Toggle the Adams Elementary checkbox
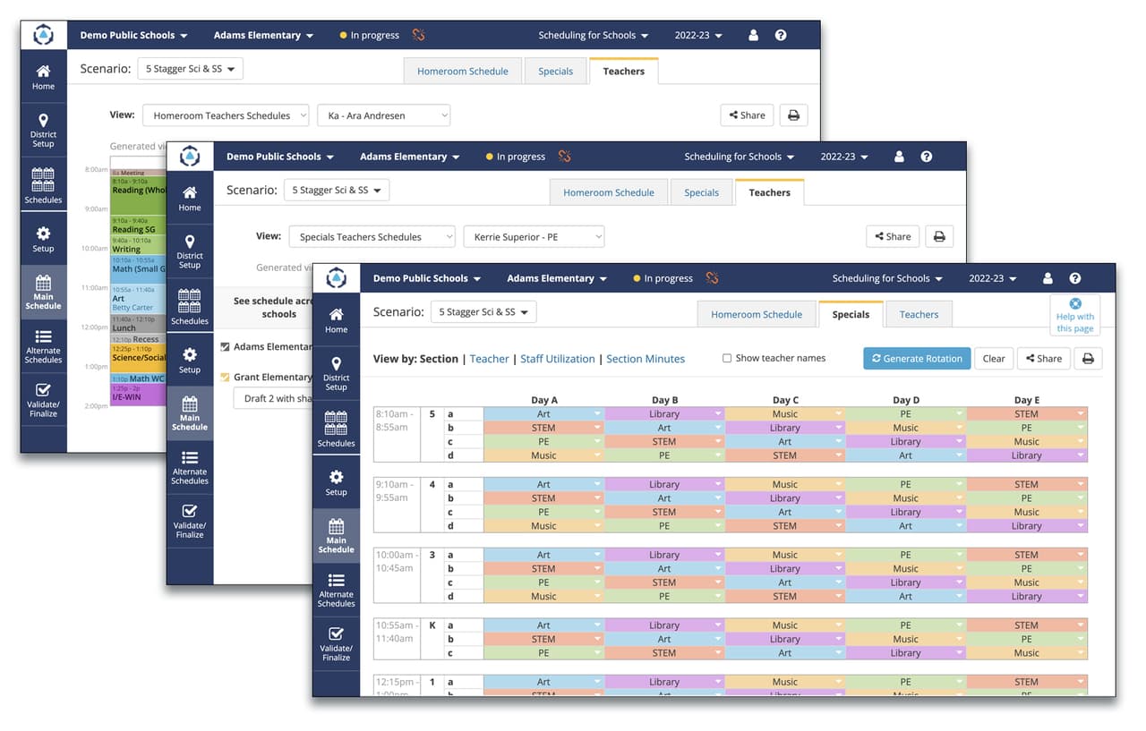1146x731 pixels. point(226,346)
